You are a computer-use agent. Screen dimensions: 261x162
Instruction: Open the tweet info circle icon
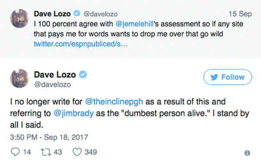[247, 153]
